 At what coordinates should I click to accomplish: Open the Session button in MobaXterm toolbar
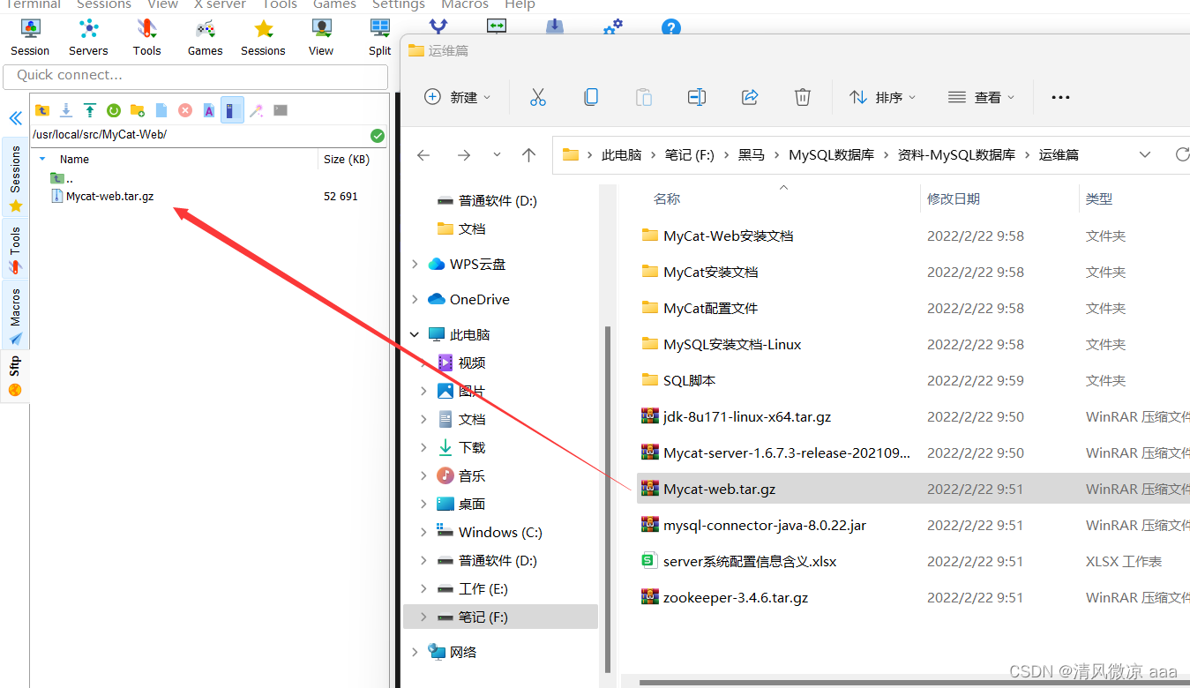pyautogui.click(x=30, y=37)
